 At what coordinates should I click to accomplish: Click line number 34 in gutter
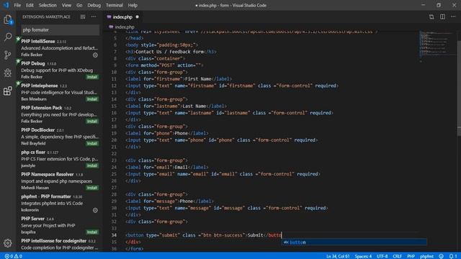point(114,235)
